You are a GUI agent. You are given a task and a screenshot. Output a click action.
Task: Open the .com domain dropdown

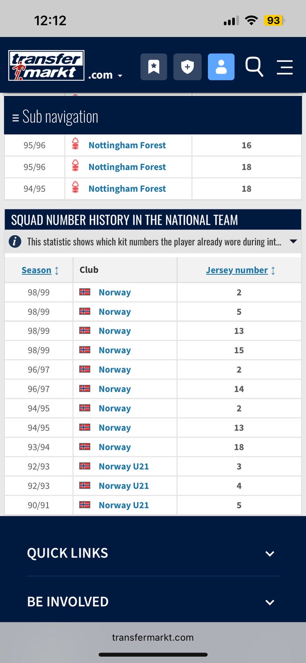[105, 75]
